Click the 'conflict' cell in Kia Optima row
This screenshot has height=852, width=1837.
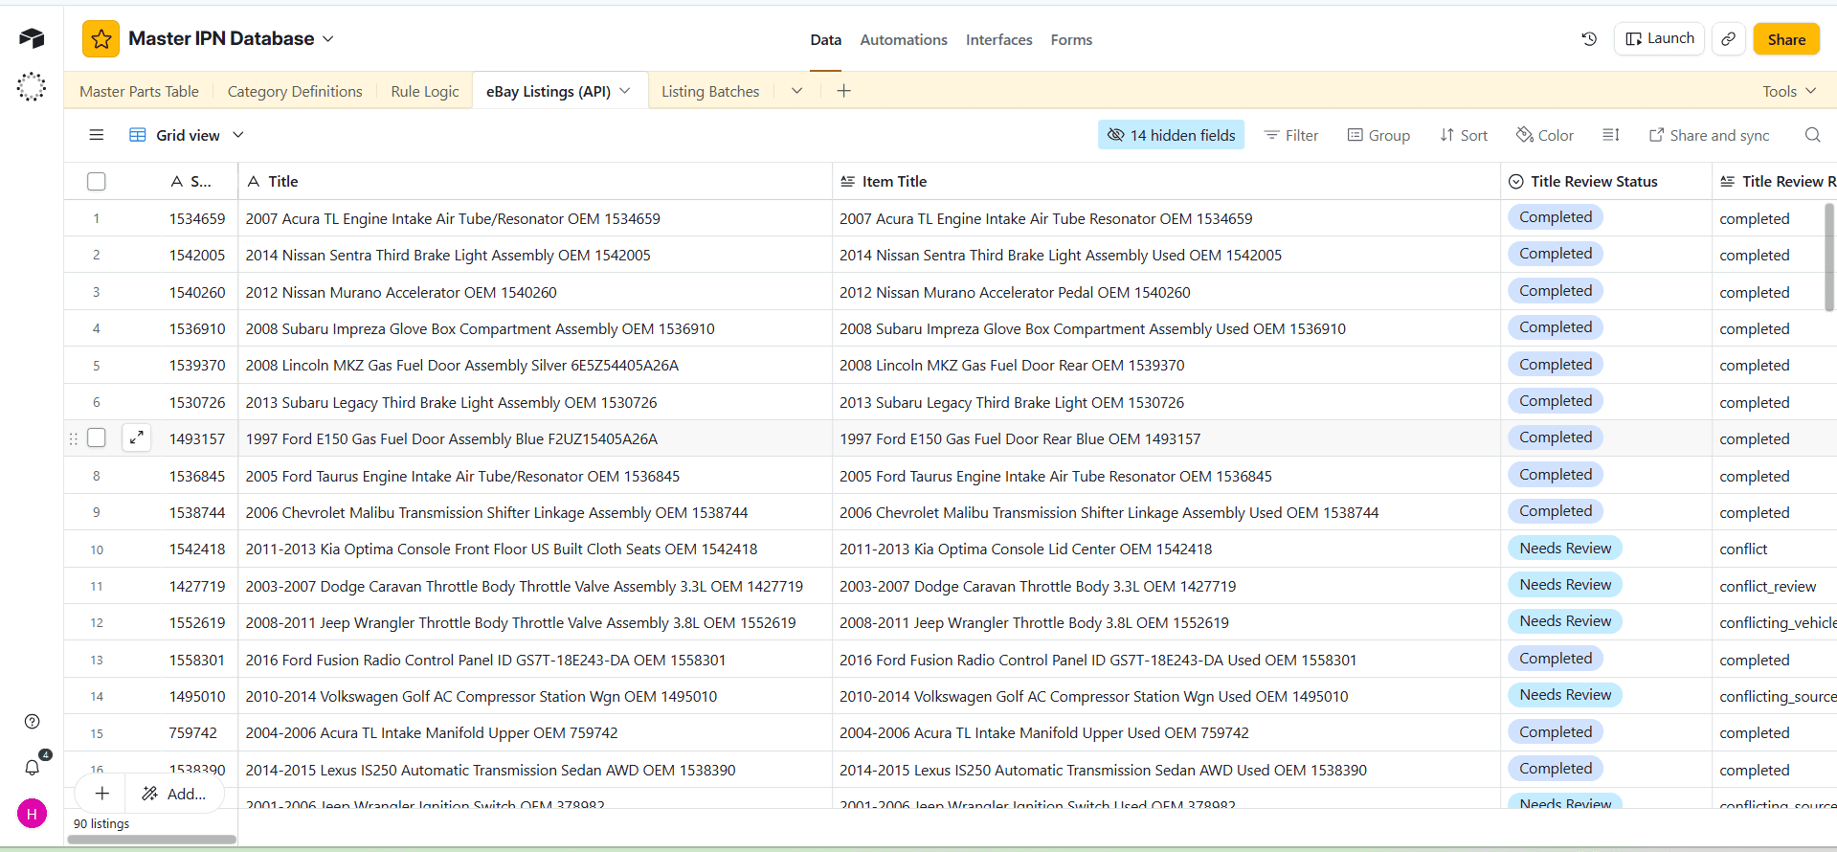point(1774,549)
